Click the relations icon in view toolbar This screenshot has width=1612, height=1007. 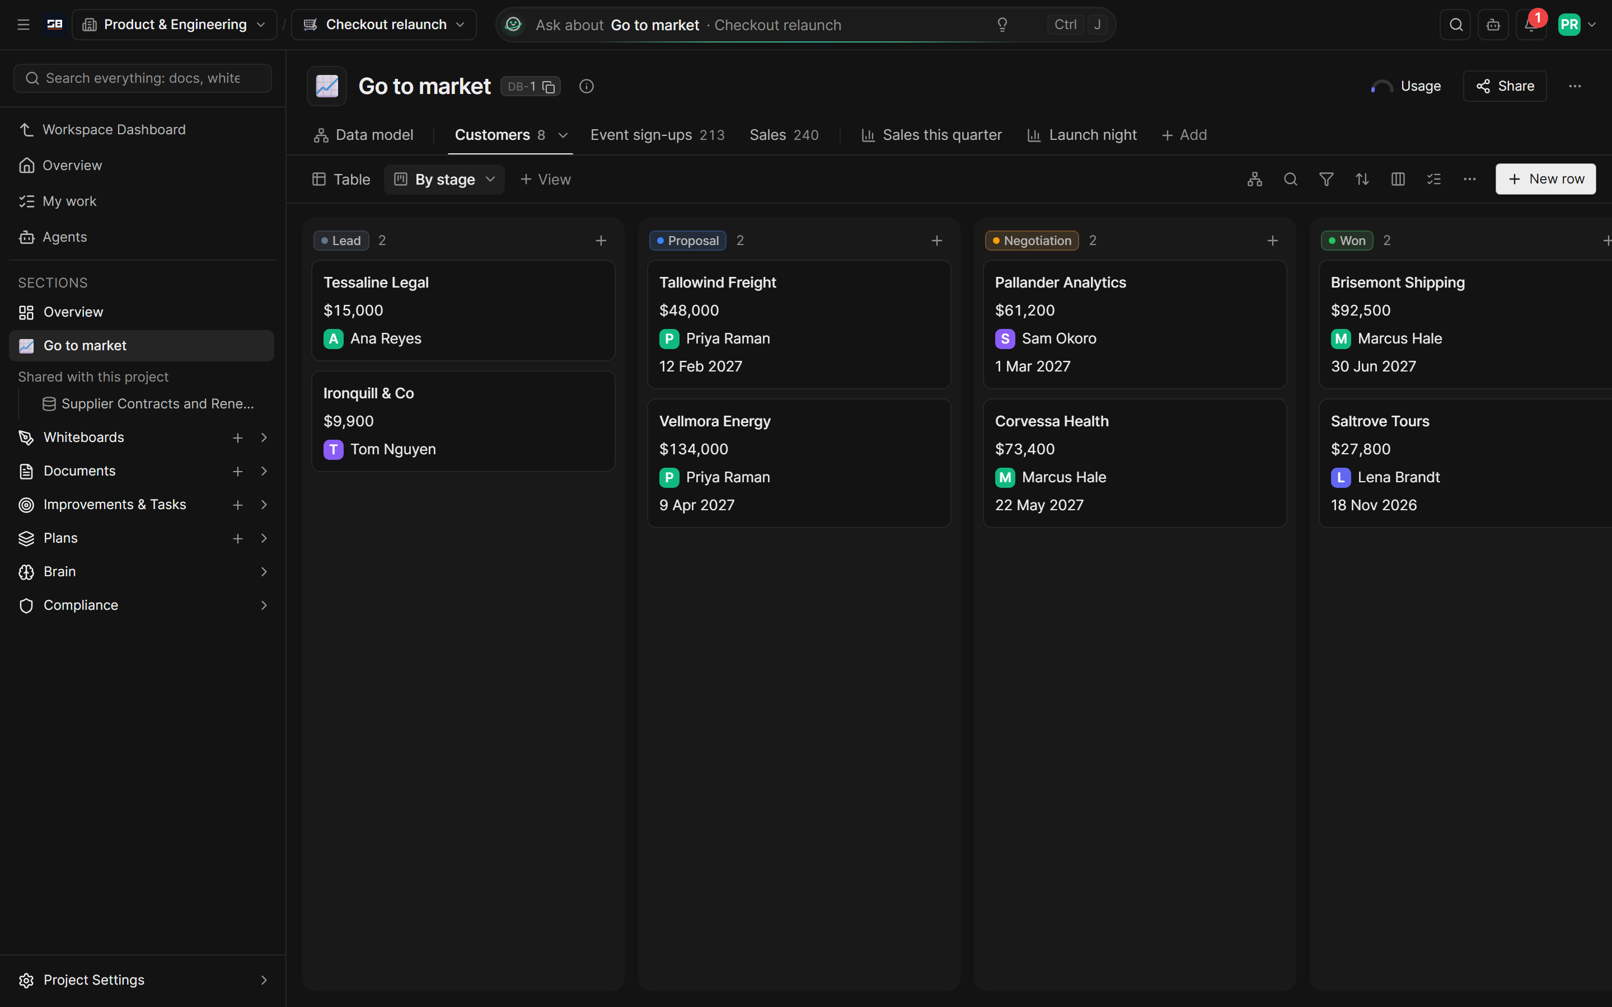point(1255,179)
